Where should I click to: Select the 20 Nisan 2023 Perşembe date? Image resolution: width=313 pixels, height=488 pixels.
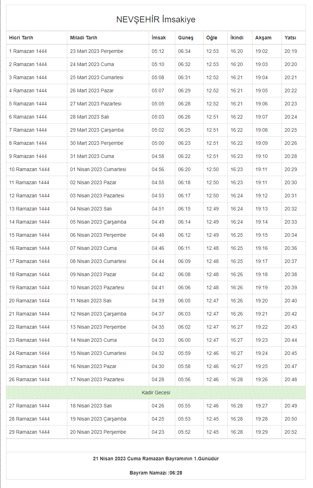click(x=98, y=432)
